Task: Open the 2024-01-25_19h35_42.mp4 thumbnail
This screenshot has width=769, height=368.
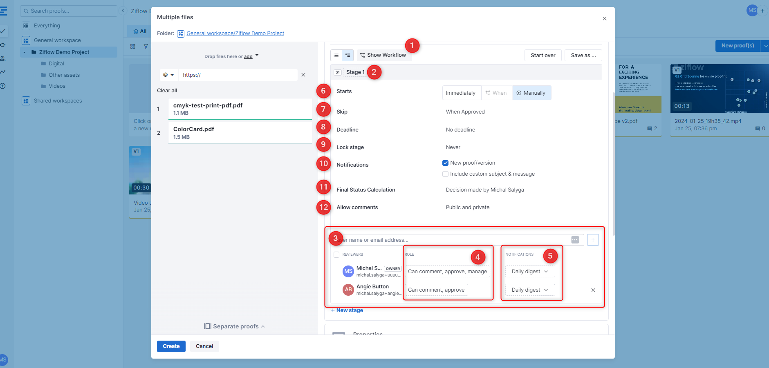Action: 720,88
